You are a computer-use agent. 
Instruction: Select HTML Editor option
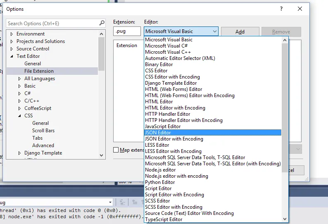tap(213, 102)
